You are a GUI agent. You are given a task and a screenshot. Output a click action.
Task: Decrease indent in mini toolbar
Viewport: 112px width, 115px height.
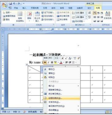click(66, 62)
